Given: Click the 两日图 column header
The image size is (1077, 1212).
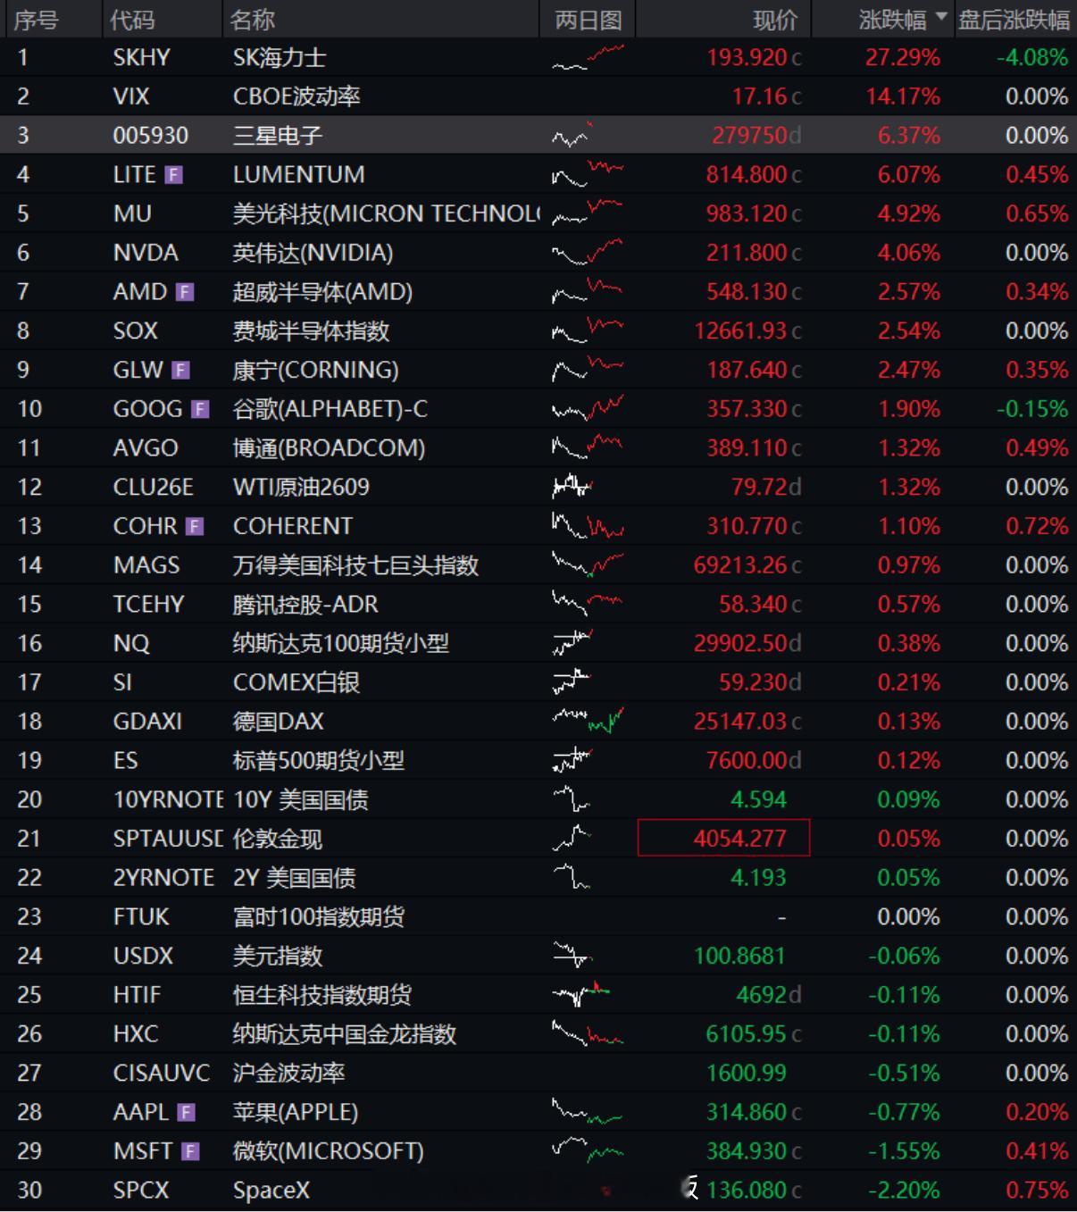Looking at the screenshot, I should click(x=588, y=20).
